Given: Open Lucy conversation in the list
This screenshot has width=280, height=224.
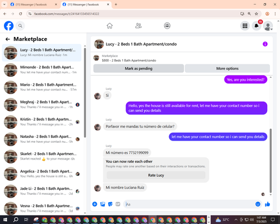Looking at the screenshot, I should pos(41,53).
